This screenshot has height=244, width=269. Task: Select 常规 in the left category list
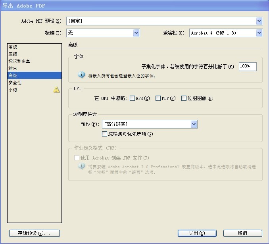point(34,47)
